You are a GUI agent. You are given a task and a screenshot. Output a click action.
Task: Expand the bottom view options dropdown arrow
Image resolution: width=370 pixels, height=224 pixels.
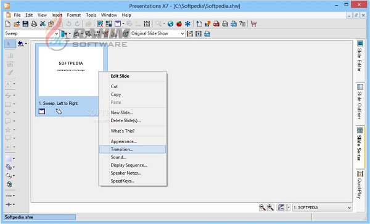(289, 207)
